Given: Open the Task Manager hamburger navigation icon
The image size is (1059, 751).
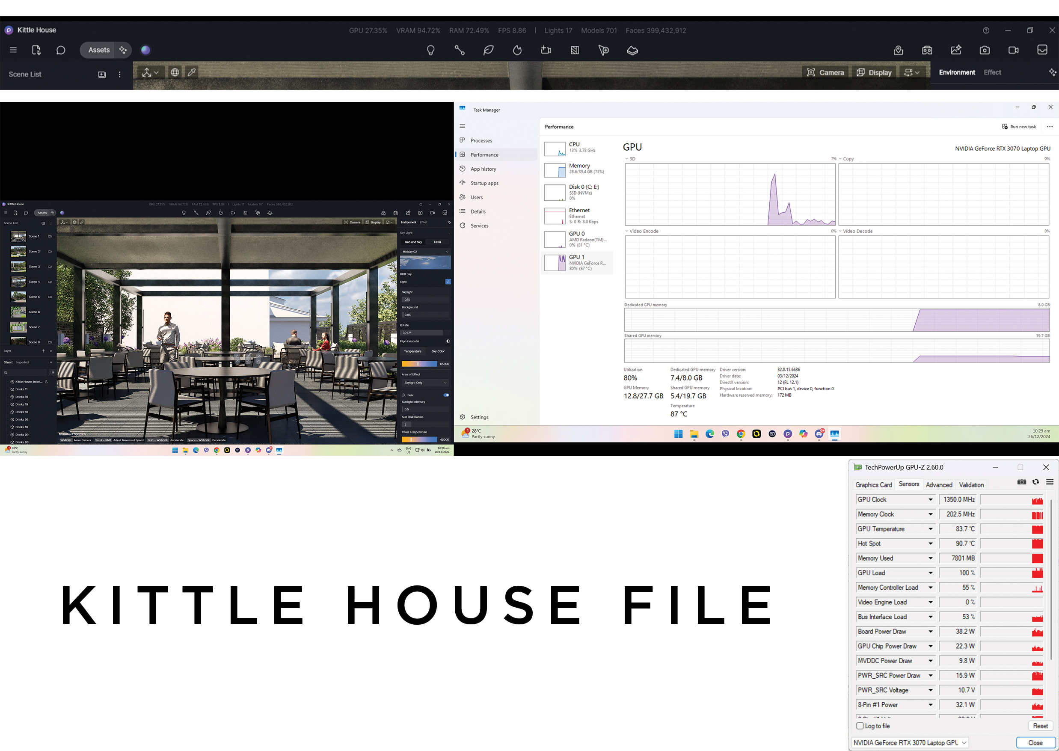Looking at the screenshot, I should (462, 126).
